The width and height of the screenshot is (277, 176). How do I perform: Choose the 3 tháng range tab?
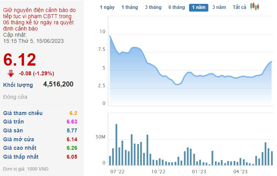click(153, 7)
